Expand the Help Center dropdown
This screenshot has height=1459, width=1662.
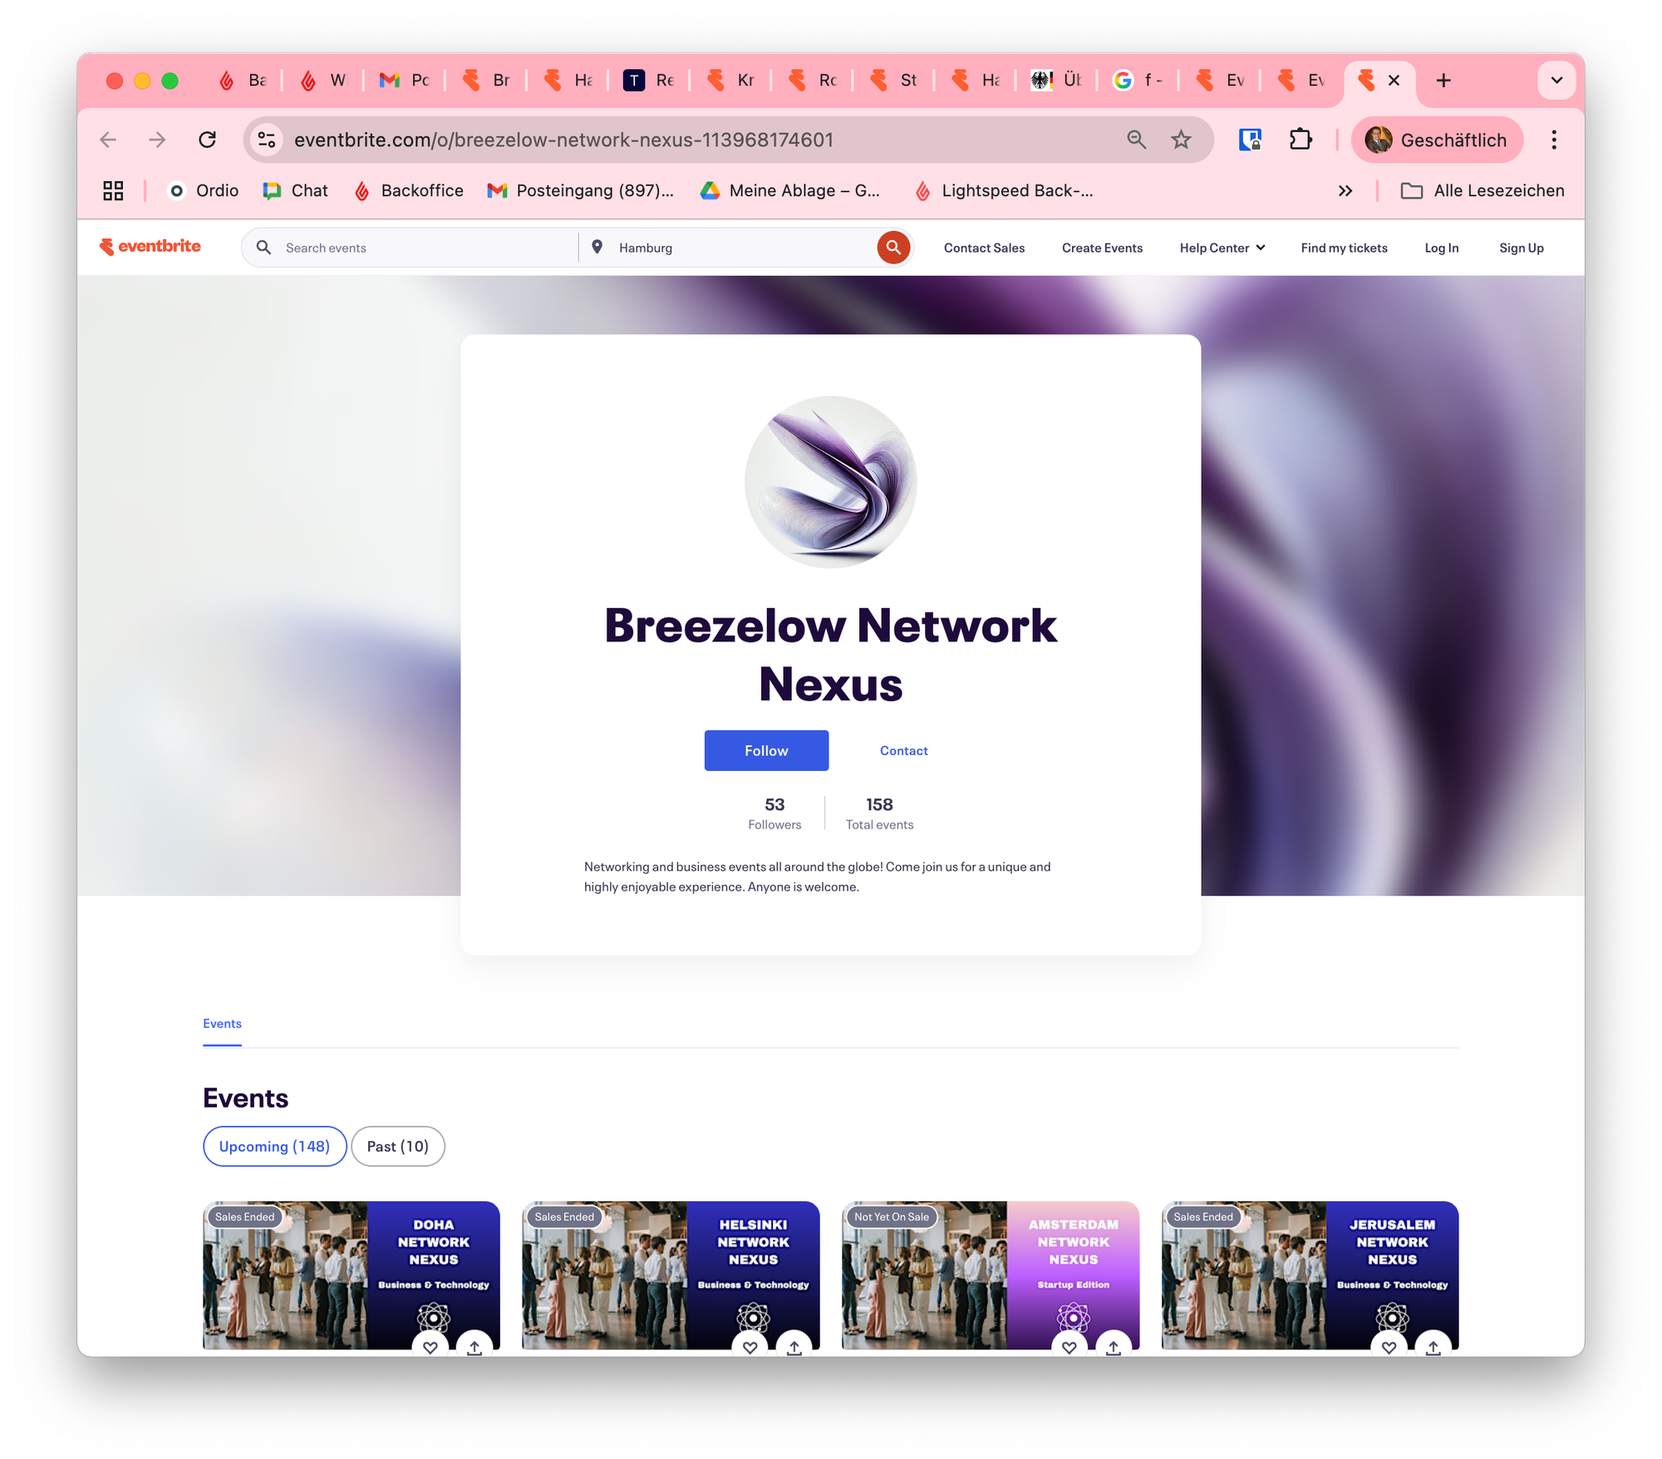click(1222, 248)
